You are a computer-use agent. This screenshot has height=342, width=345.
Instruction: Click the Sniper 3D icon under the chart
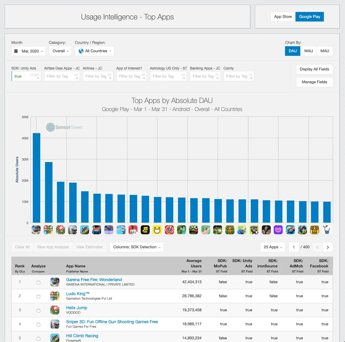tap(73, 230)
